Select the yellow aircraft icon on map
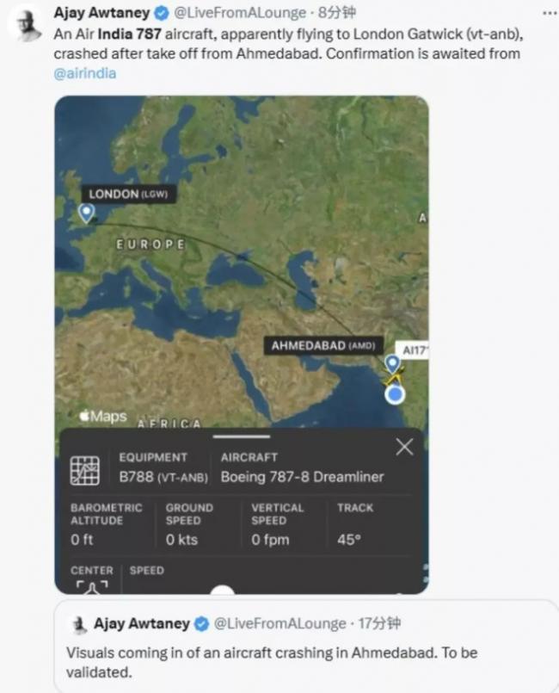 point(395,376)
